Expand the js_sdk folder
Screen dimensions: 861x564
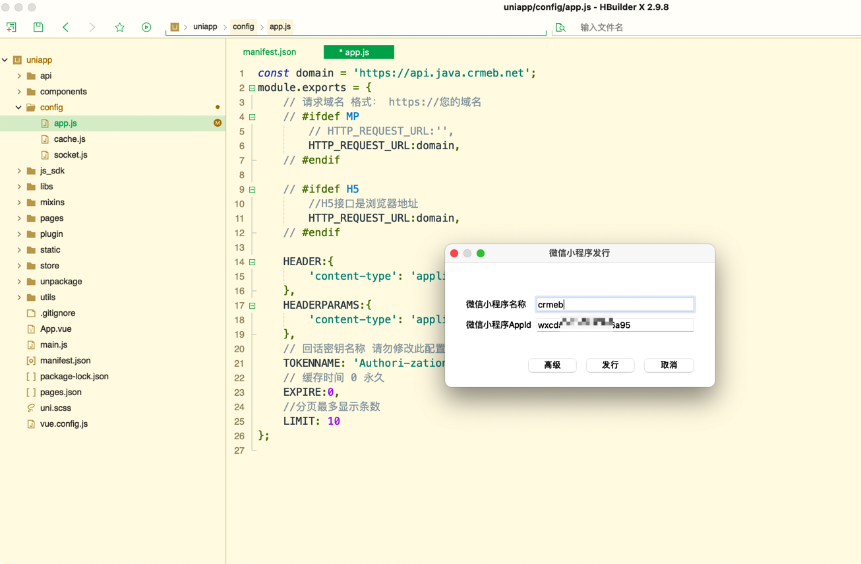[19, 171]
